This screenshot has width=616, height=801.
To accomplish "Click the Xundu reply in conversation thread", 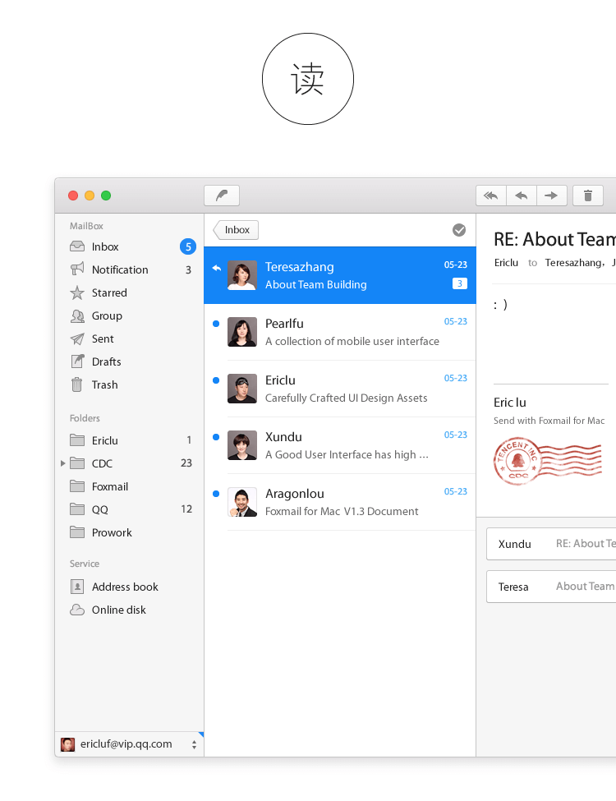I will 550,544.
